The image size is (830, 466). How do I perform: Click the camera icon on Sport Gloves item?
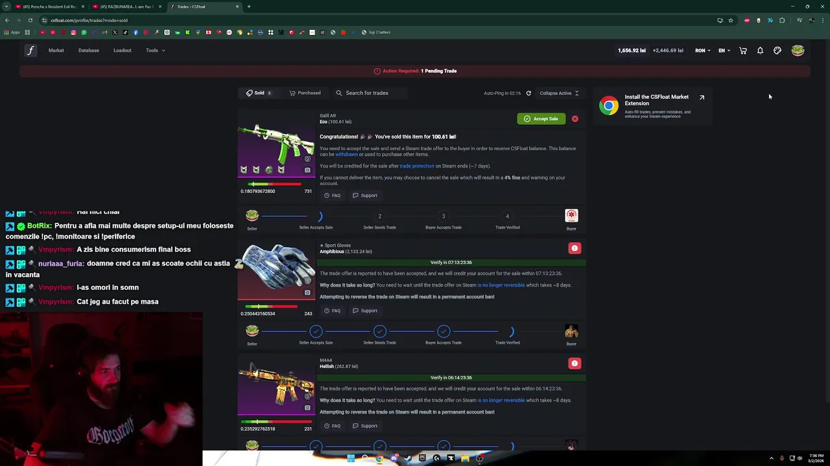coord(307,293)
